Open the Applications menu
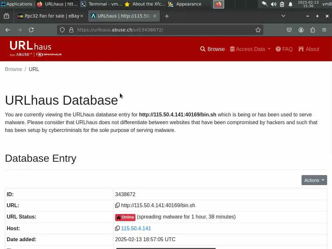The width and height of the screenshot is (332, 249). pyautogui.click(x=18, y=4)
